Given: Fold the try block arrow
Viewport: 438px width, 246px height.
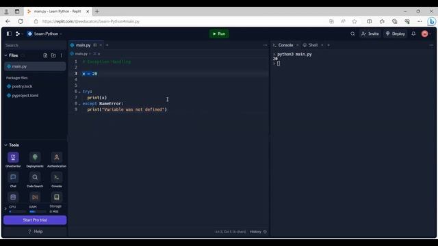Looking at the screenshot, I should point(79,92).
